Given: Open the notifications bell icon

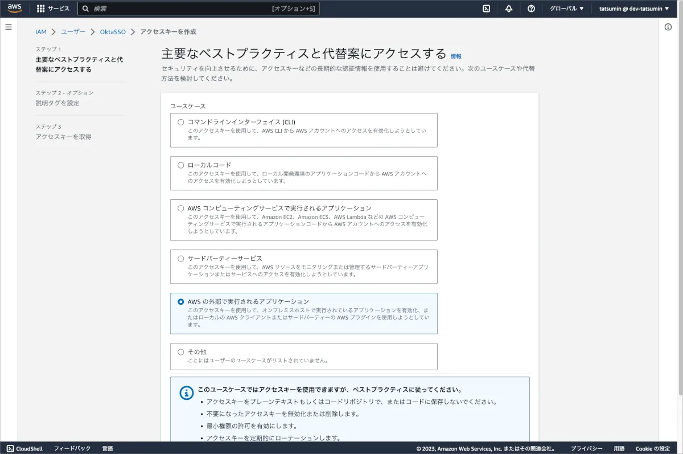Looking at the screenshot, I should coord(509,9).
